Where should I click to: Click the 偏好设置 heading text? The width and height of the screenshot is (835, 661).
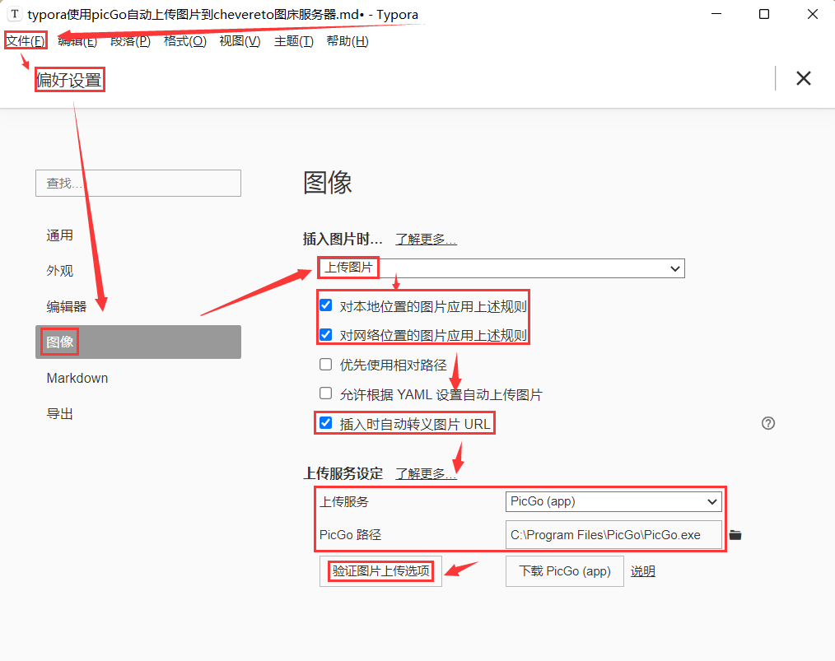point(68,80)
